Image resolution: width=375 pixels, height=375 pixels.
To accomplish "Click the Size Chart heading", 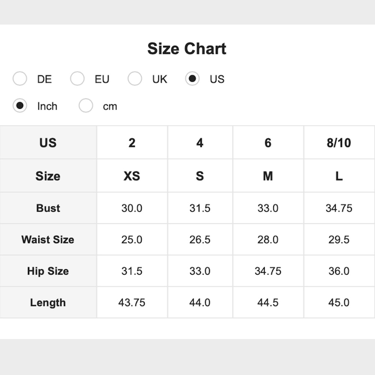I will click(187, 49).
